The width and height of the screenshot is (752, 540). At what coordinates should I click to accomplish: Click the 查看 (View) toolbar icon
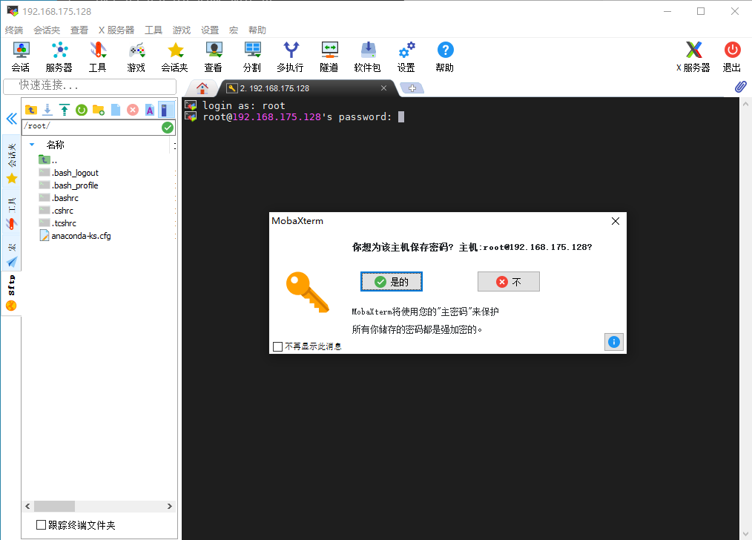213,56
